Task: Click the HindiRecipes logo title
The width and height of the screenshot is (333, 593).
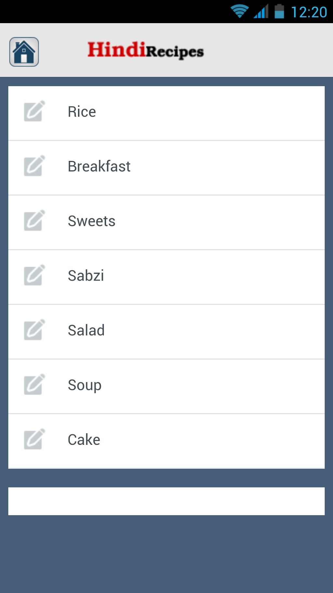Action: tap(146, 51)
